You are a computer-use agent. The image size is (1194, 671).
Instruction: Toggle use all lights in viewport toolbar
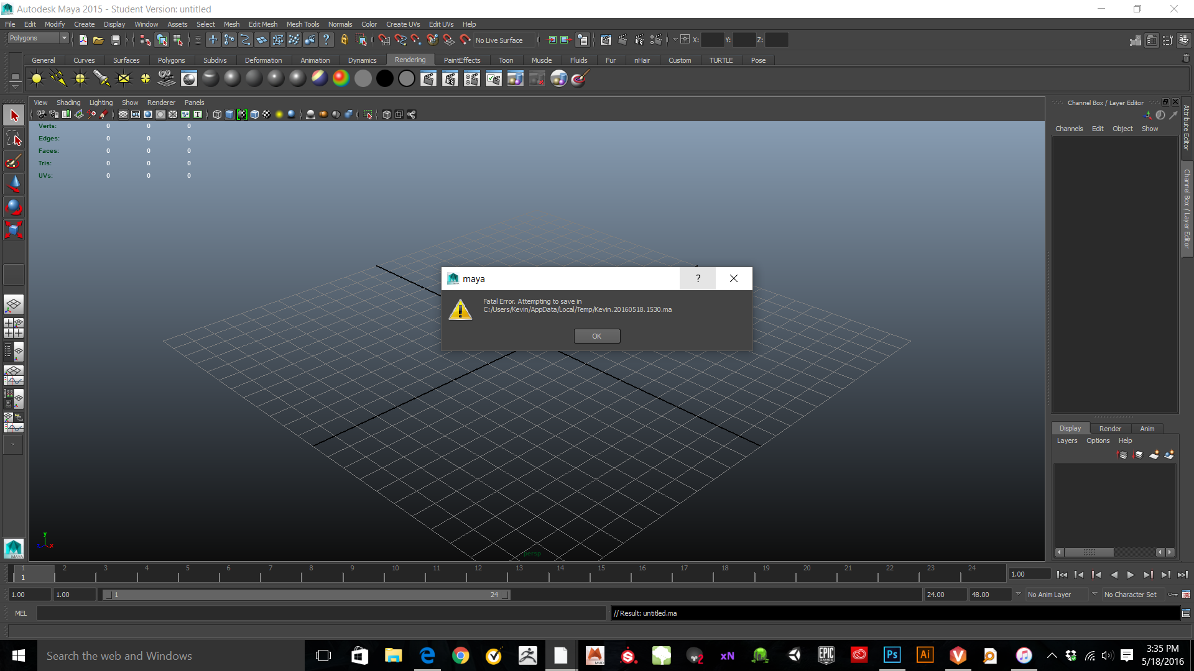point(279,114)
